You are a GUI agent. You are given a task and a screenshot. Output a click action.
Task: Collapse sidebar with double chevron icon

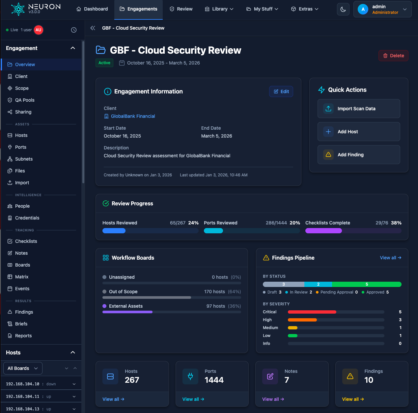(93, 28)
